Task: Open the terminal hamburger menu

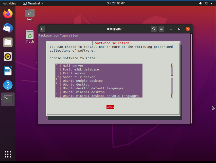Action: tap(161, 29)
